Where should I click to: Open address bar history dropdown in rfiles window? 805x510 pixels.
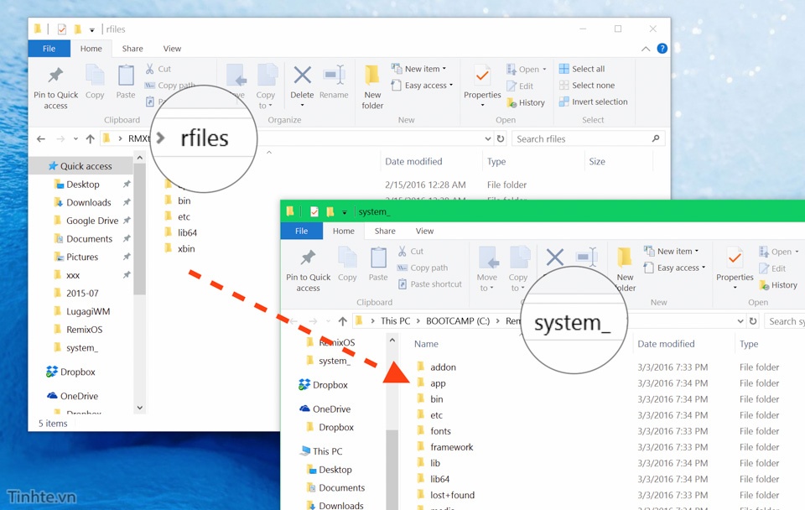point(488,139)
